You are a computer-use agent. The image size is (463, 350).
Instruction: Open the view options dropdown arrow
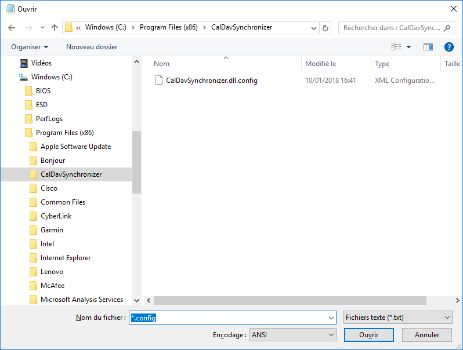point(408,47)
